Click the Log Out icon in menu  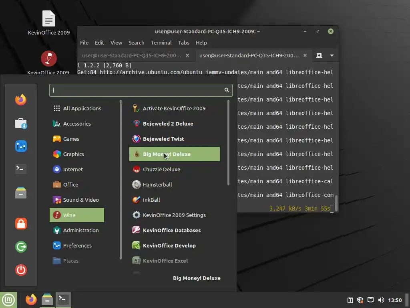21,247
